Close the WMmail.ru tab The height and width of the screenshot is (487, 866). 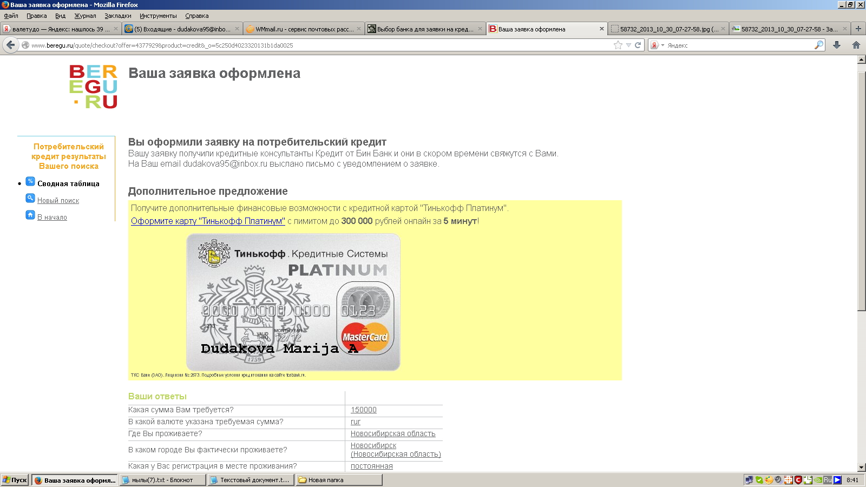(358, 29)
